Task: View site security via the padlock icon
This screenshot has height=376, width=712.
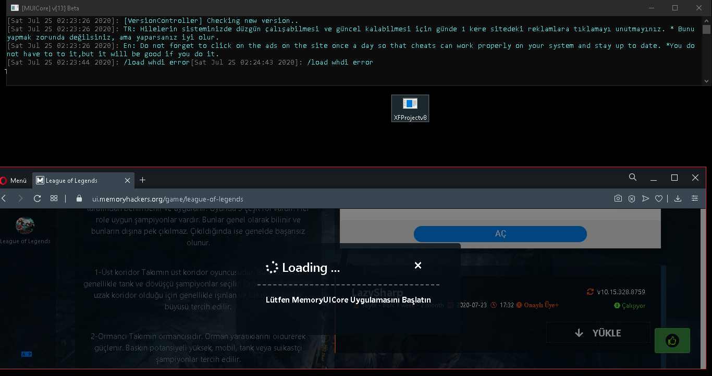Action: coord(79,198)
